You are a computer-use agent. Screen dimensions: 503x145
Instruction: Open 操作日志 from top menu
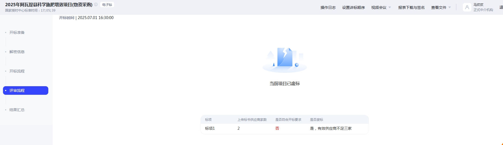tap(328, 8)
